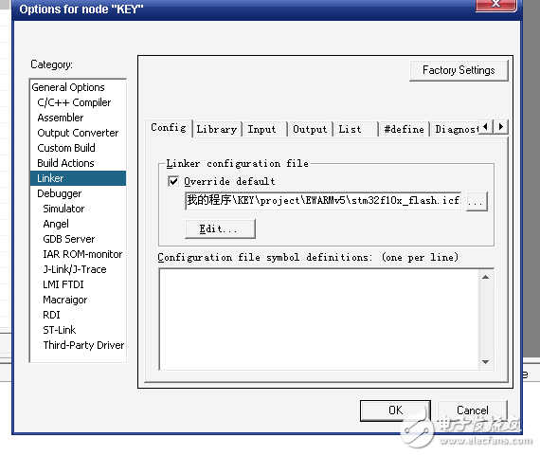Uncheck the Override default checkbox
Image resolution: width=540 pixels, height=456 pixels.
(x=173, y=181)
